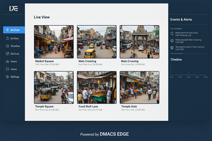Open the second Archive menu entry
The image size is (212, 141).
click(14, 38)
